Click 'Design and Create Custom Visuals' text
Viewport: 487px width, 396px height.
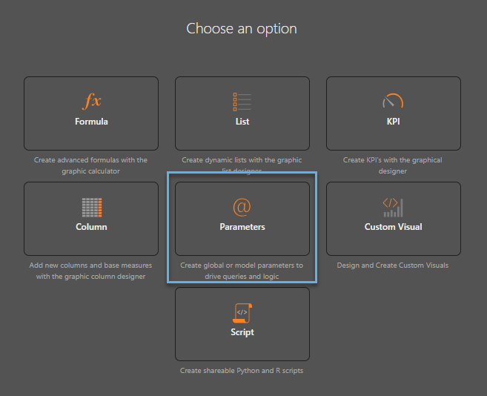[x=393, y=265]
